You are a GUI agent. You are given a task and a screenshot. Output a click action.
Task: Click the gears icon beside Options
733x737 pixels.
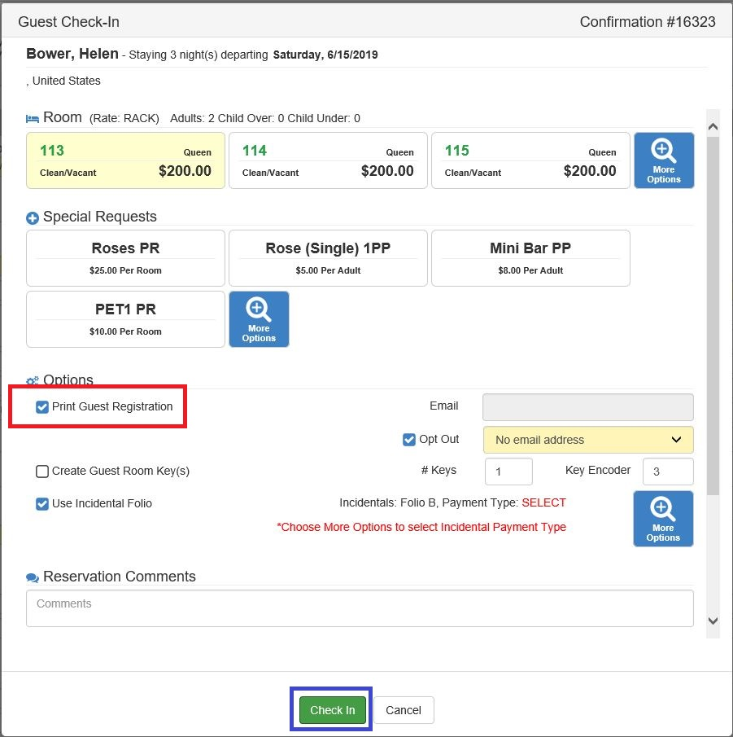coord(31,380)
